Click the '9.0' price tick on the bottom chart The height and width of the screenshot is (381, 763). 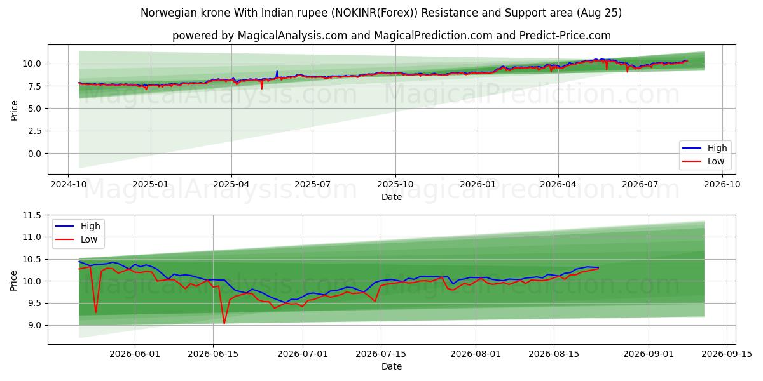click(x=36, y=326)
